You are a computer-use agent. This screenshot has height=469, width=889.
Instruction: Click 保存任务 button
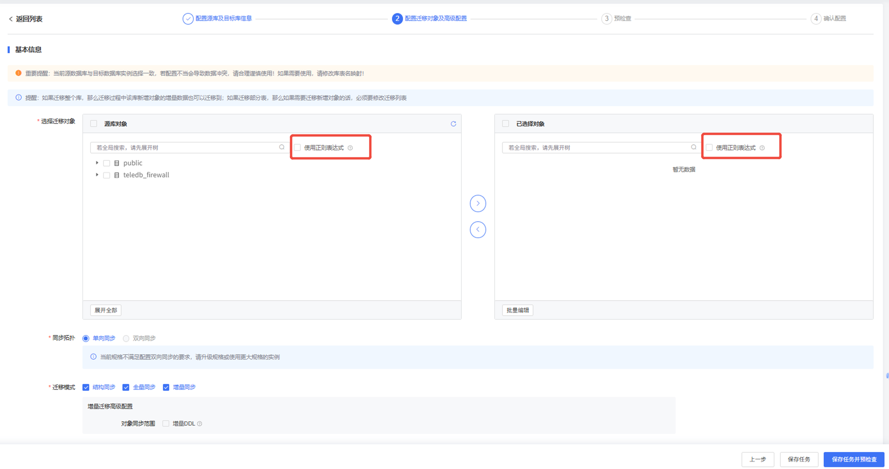coord(799,459)
